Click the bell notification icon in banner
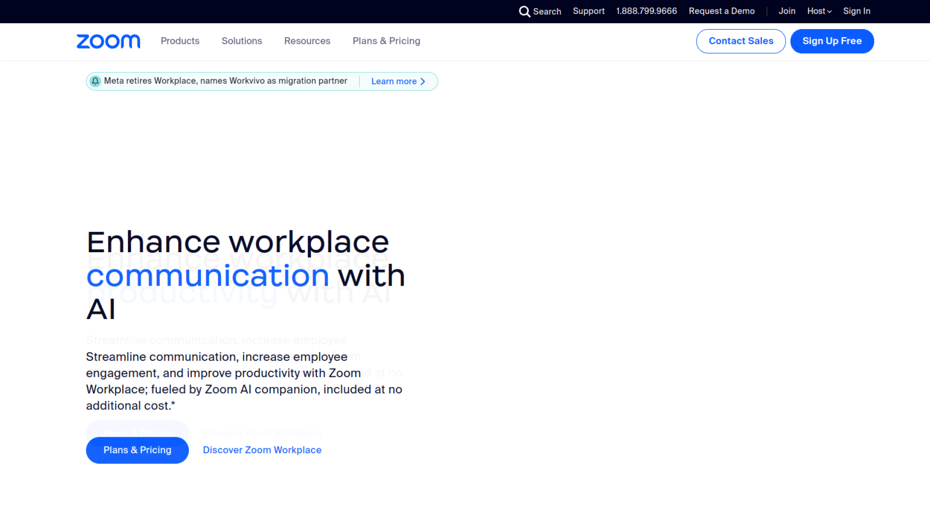930x523 pixels. tap(95, 81)
